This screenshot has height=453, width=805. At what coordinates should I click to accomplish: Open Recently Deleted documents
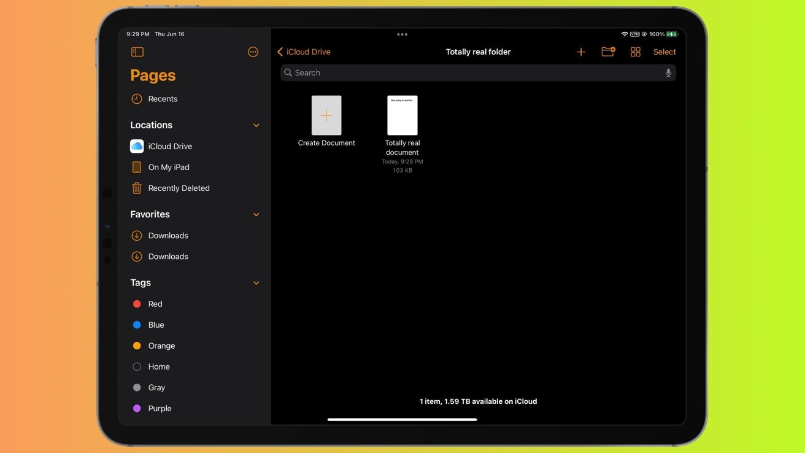[179, 188]
